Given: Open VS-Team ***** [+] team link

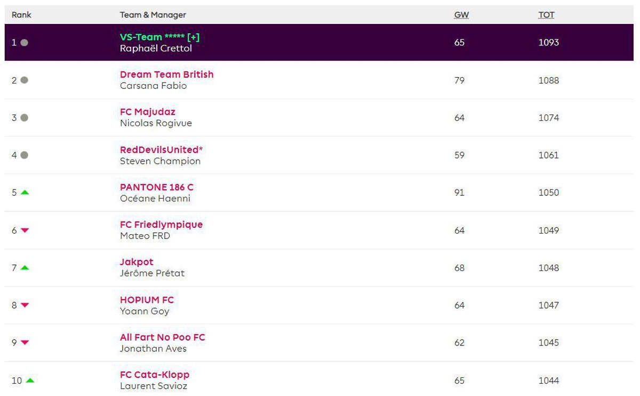Looking at the screenshot, I should (159, 37).
